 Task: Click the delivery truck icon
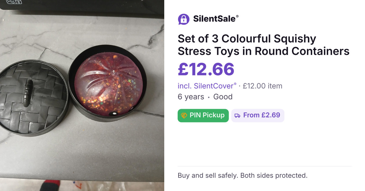coord(238,116)
